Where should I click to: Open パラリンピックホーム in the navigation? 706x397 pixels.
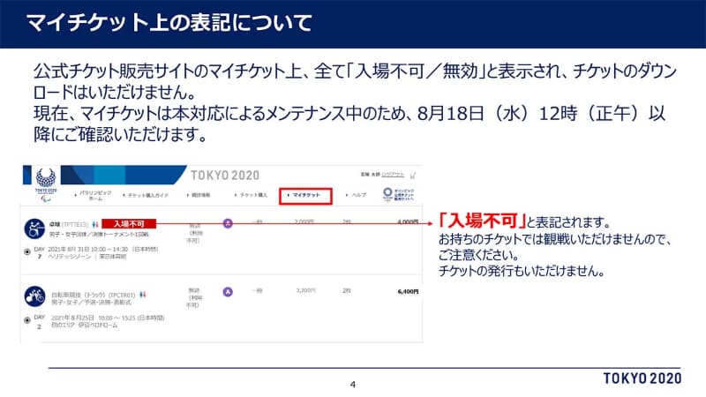pos(94,195)
